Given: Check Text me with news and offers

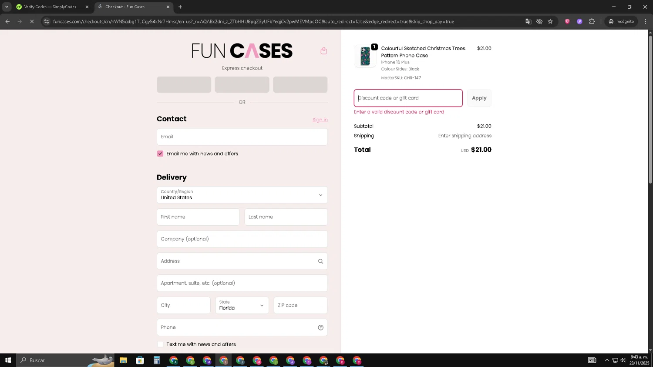Looking at the screenshot, I should pos(160,344).
